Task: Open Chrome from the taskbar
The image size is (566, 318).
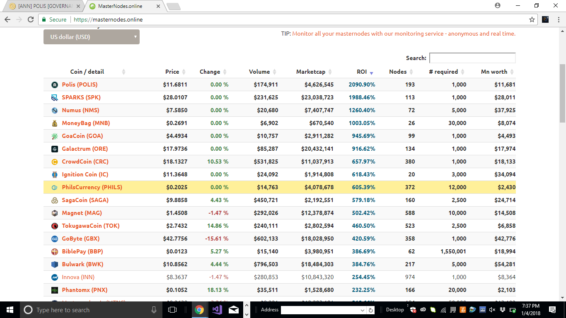Action: 199,310
